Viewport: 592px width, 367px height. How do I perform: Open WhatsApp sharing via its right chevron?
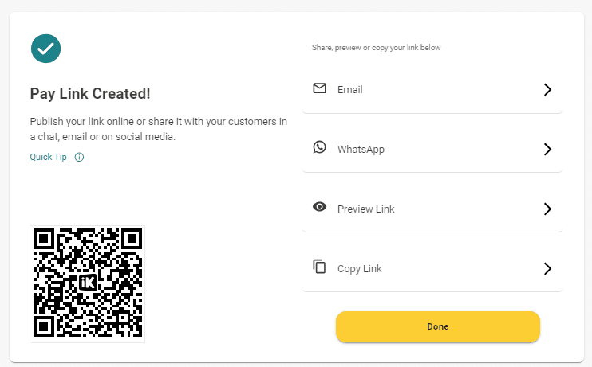[547, 149]
